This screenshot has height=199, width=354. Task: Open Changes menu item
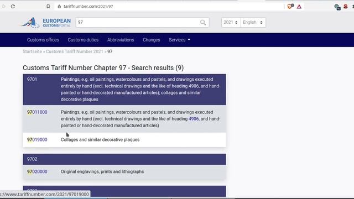(151, 40)
